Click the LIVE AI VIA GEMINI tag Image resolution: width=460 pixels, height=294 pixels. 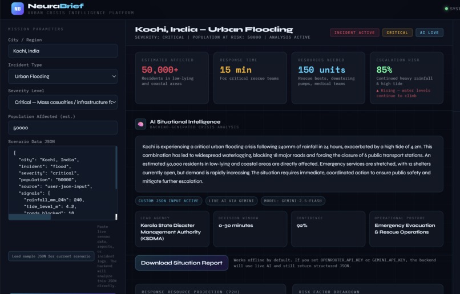pyautogui.click(x=232, y=201)
